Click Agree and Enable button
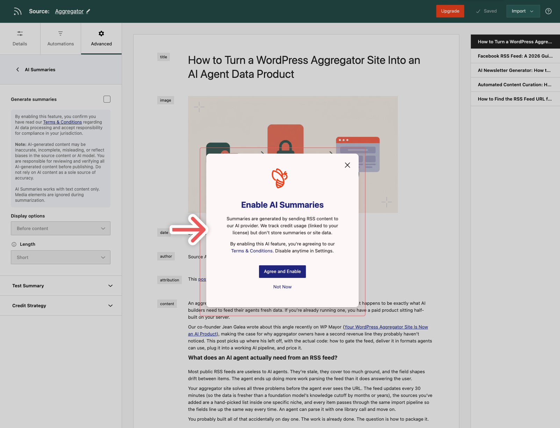 coord(282,272)
